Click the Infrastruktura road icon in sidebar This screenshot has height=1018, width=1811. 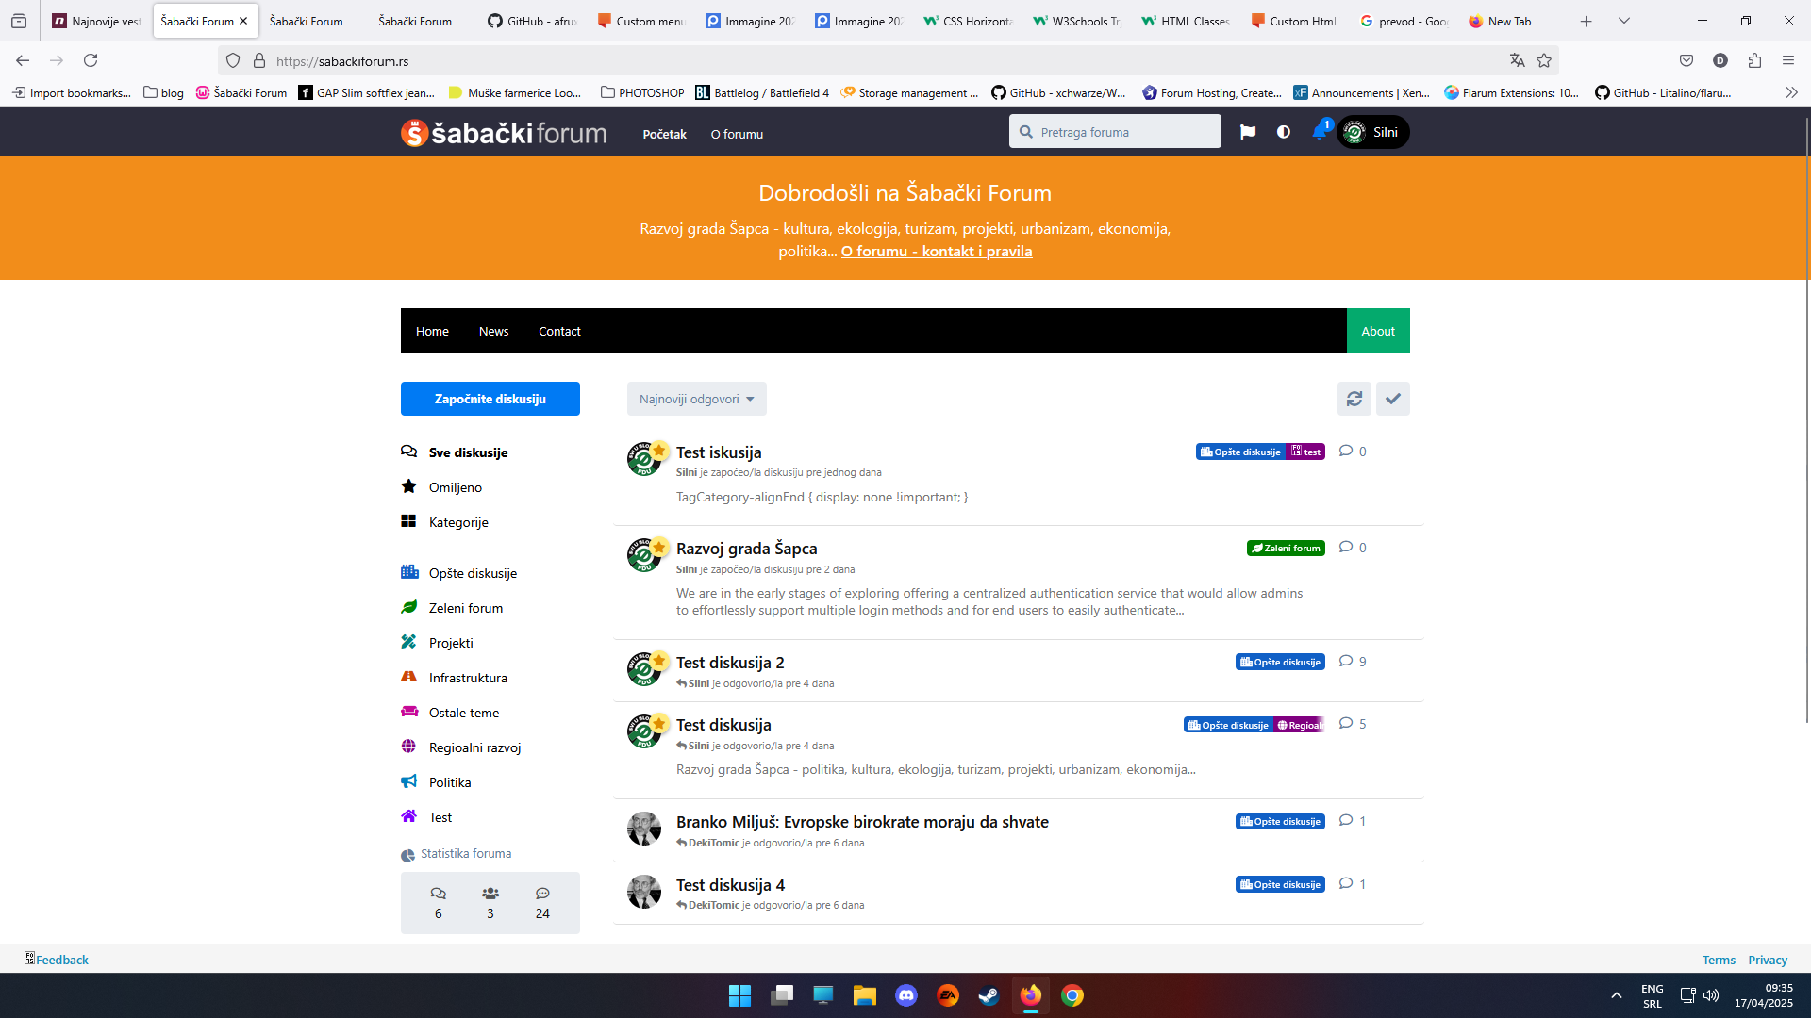pos(408,677)
